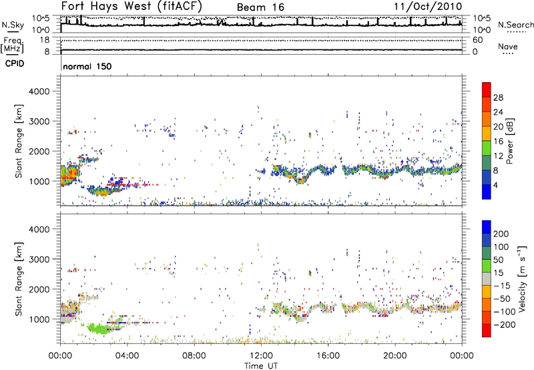The width and height of the screenshot is (534, 370).
Task: Click the "4000" range tick of the power panel
Action: pos(39,91)
